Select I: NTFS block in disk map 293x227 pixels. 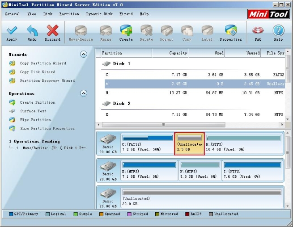click(252, 170)
